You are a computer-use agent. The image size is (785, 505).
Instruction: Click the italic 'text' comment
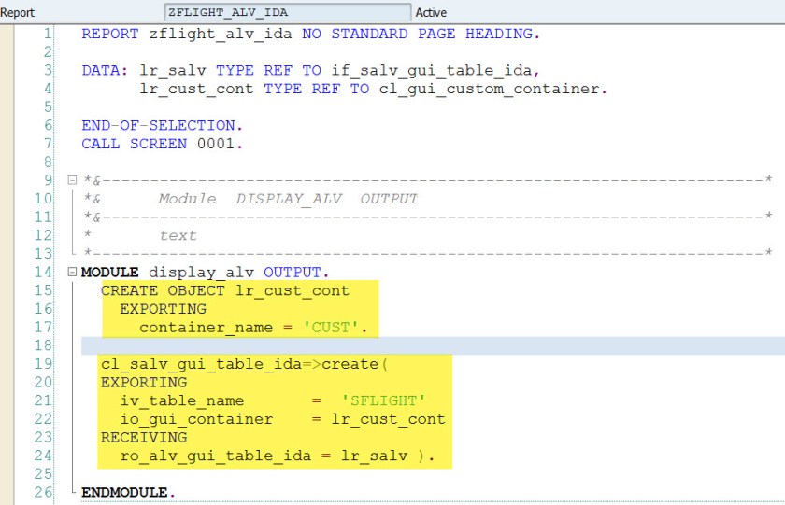coord(178,235)
